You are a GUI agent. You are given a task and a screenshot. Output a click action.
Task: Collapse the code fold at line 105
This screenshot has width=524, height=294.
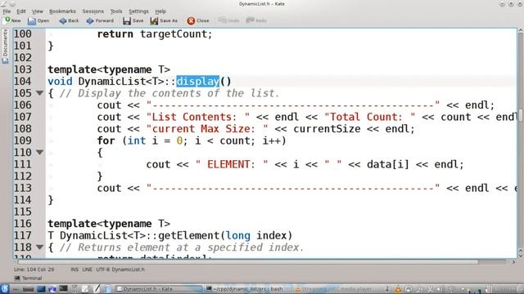pos(40,93)
